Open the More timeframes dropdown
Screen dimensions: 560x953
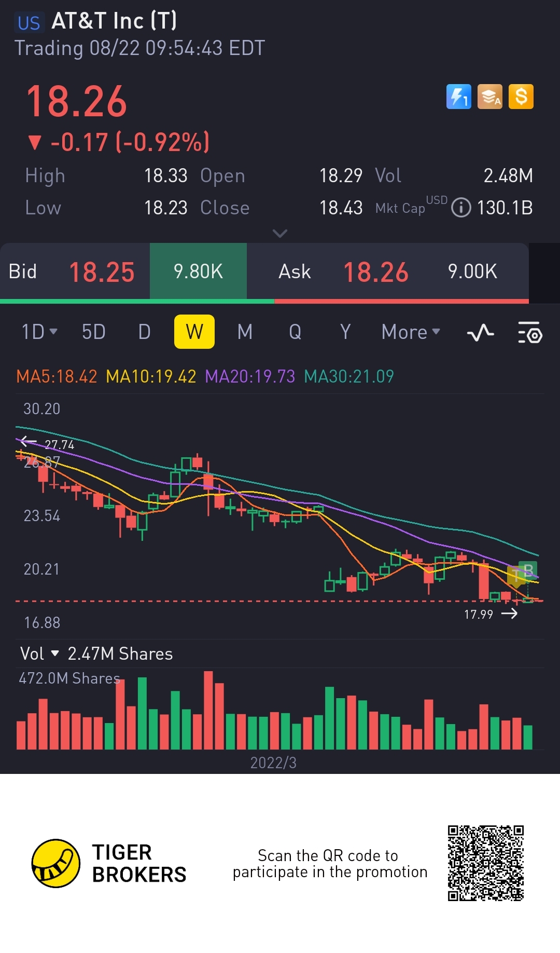coord(411,332)
